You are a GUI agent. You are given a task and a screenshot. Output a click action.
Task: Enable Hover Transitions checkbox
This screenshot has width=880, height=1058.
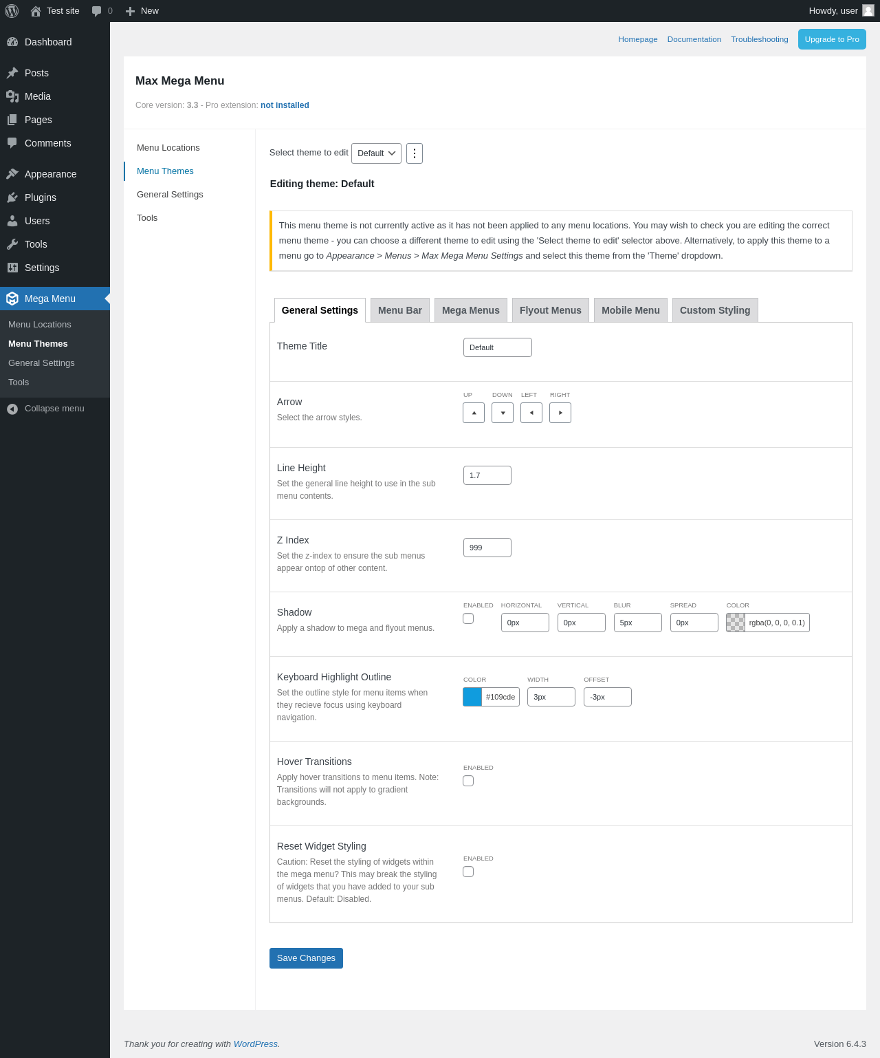(x=468, y=781)
